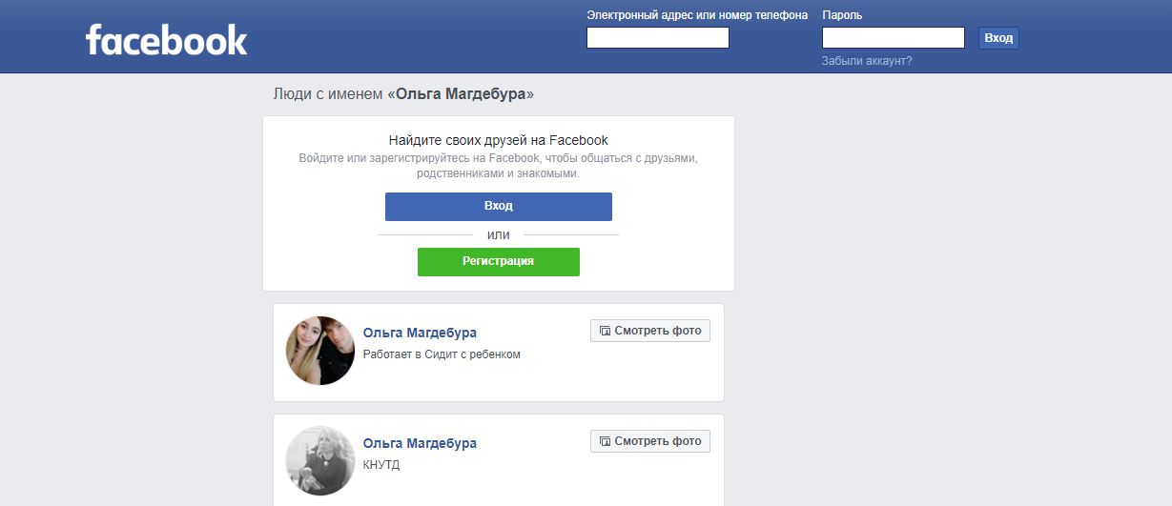Click Смотреть фото for the КНУТД result

pyautogui.click(x=650, y=441)
